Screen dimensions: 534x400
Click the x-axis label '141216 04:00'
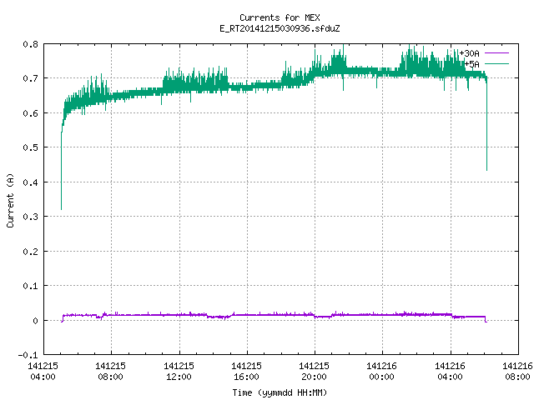tap(451, 372)
